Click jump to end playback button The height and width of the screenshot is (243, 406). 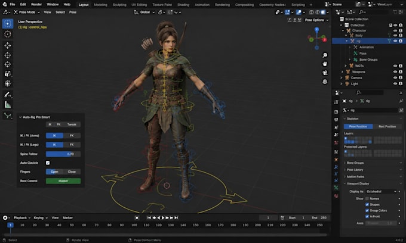pos(176,218)
